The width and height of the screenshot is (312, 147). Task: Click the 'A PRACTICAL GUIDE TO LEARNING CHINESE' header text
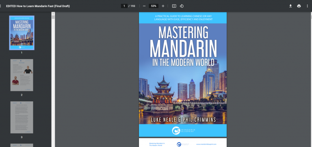click(x=183, y=18)
